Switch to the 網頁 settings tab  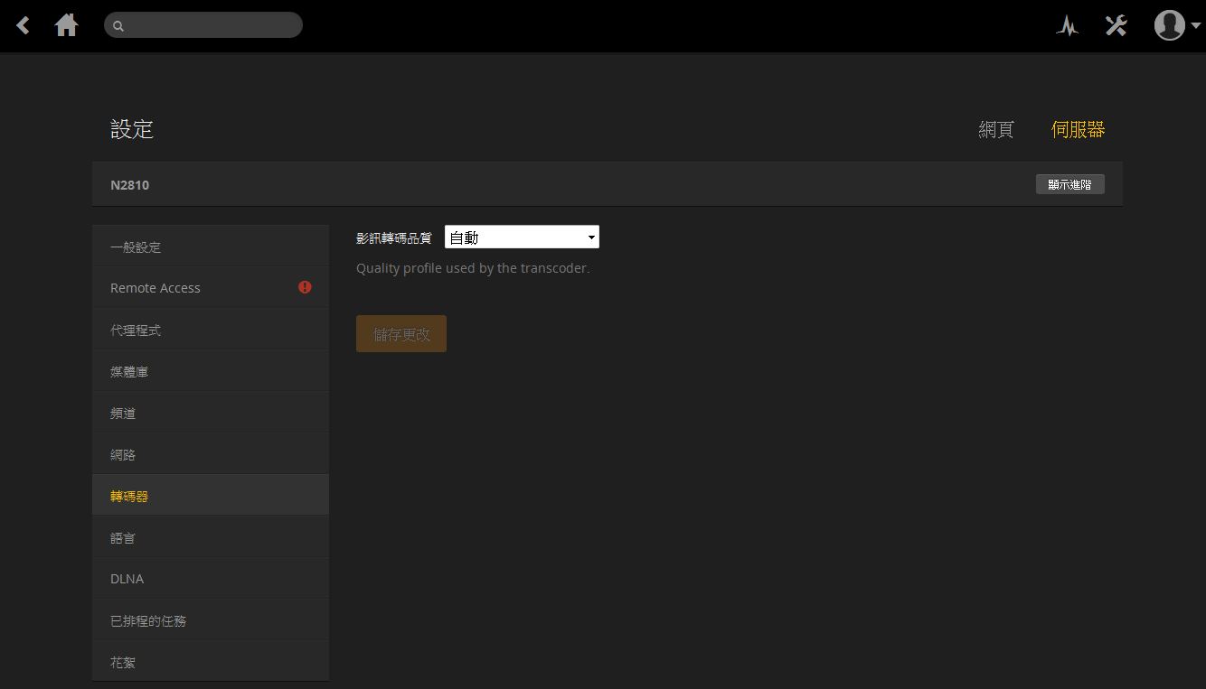[x=996, y=129]
